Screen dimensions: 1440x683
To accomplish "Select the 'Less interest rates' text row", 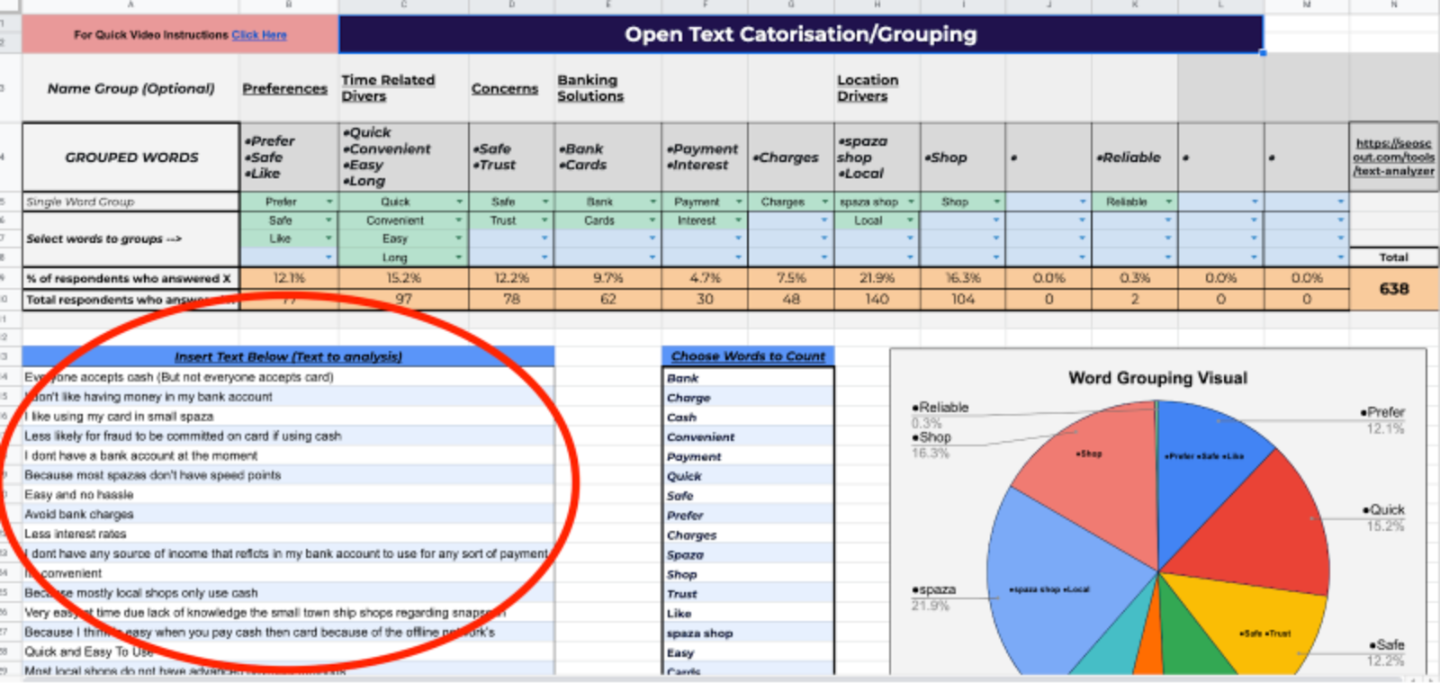I will [x=288, y=535].
